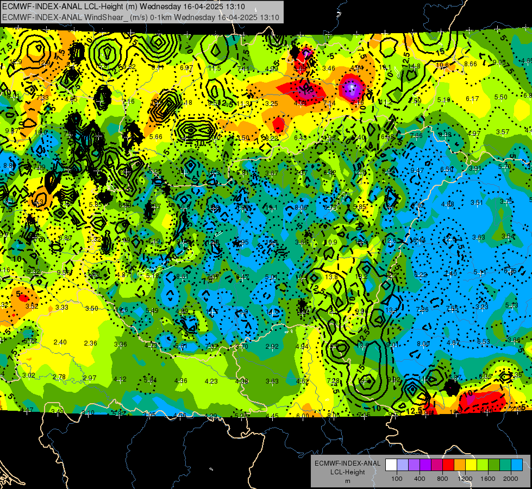Viewport: 532px width, 489px height.
Task: Click the wind shear value '7.55'
Action: (452, 309)
